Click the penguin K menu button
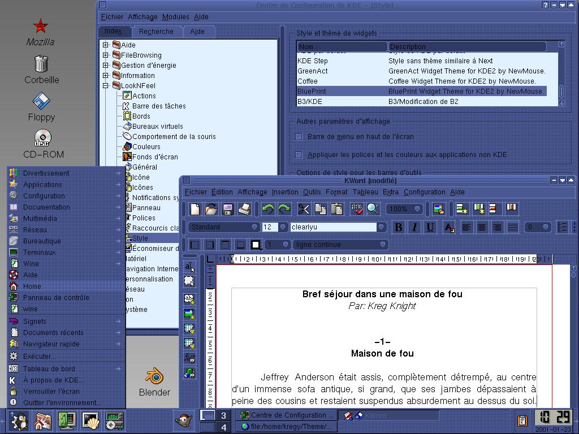This screenshot has height=434, width=579. [19, 420]
